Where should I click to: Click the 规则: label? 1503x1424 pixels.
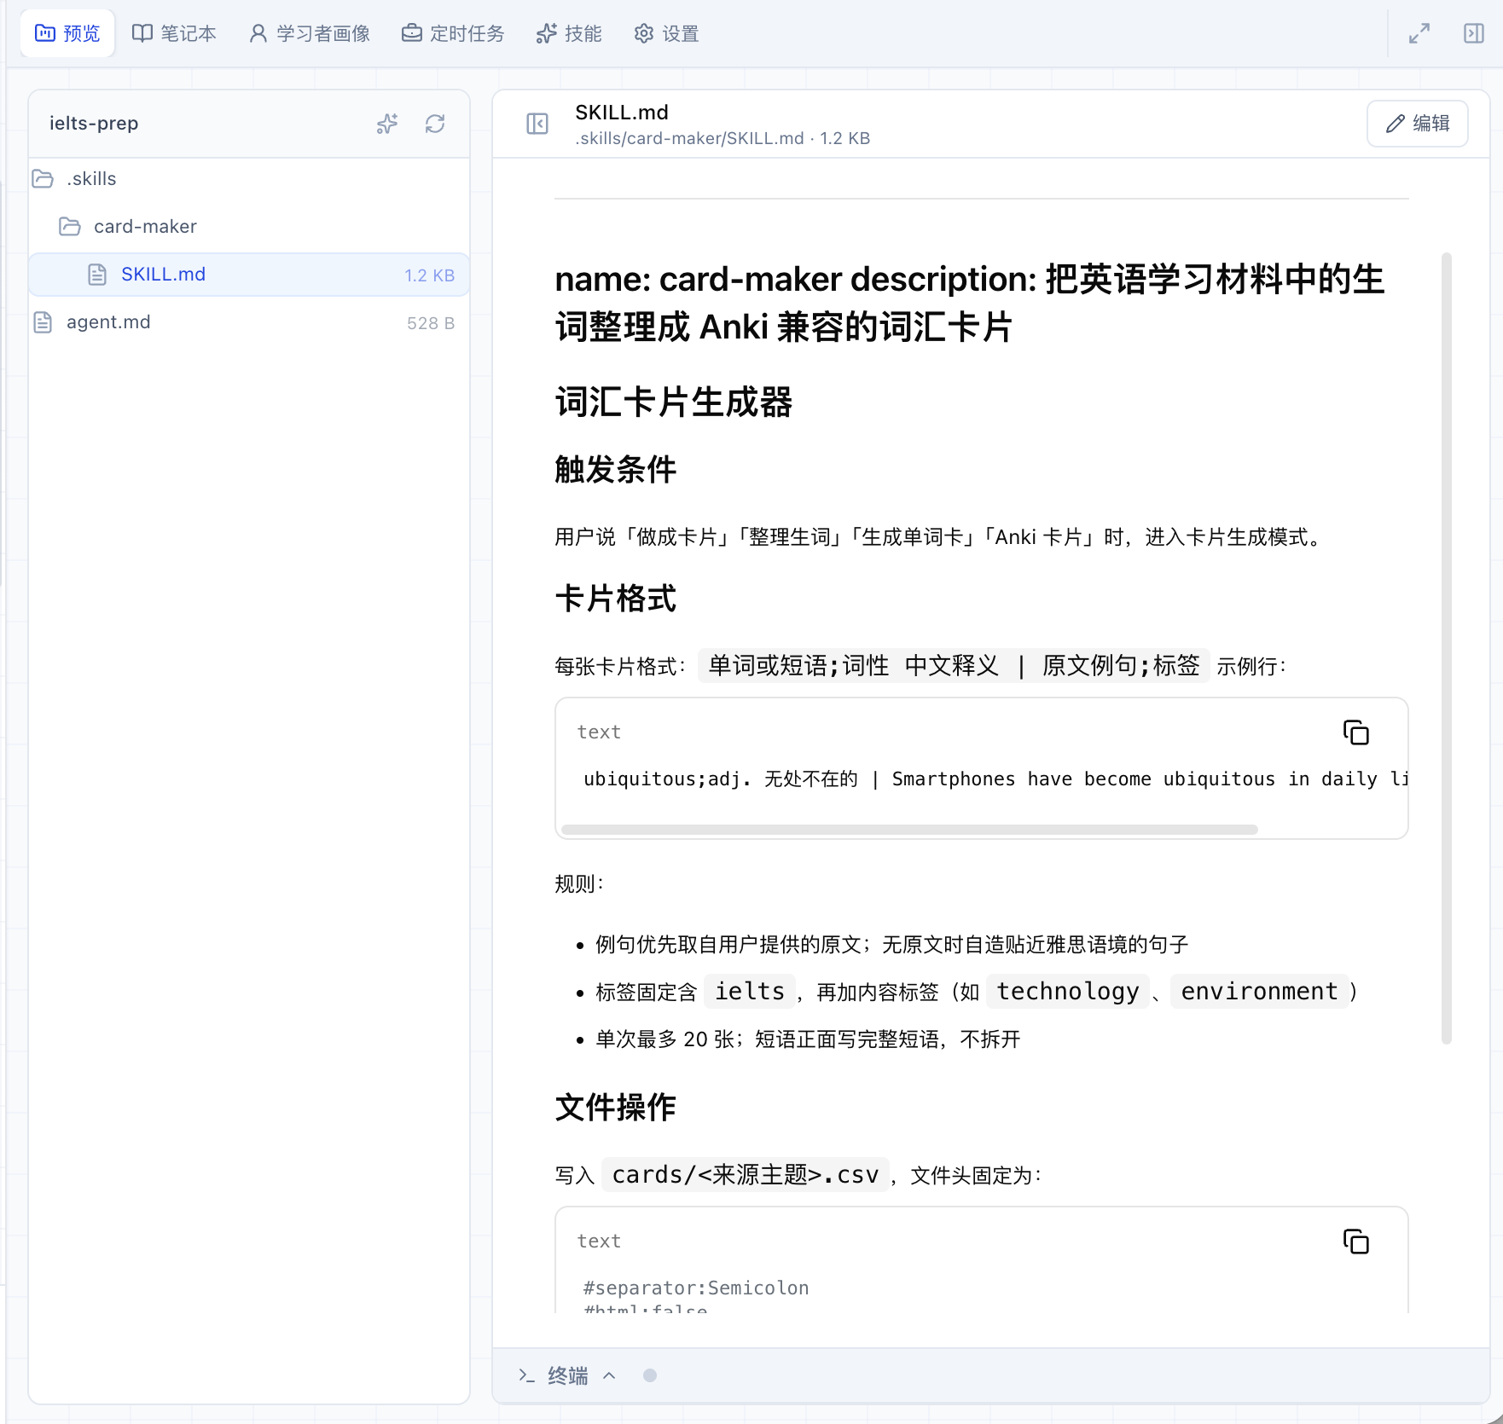579,884
